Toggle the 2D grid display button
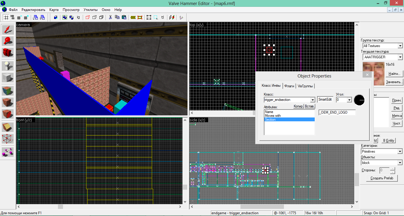Screen dimensions: 404x216 tap(6, 17)
